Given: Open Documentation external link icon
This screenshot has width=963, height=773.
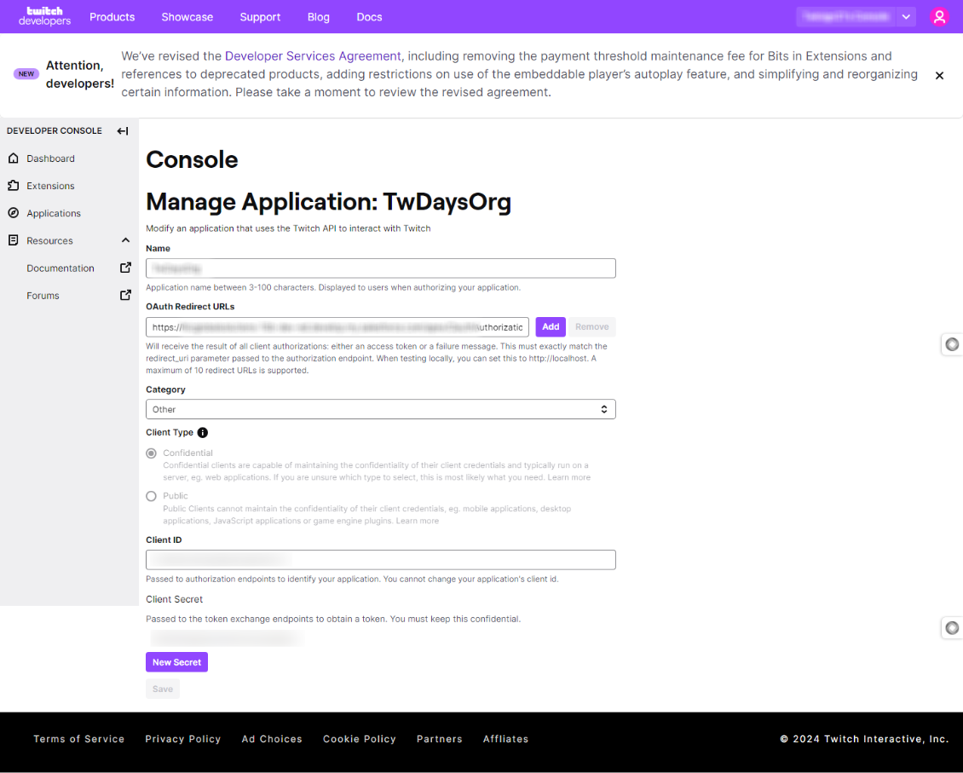Looking at the screenshot, I should click(125, 268).
